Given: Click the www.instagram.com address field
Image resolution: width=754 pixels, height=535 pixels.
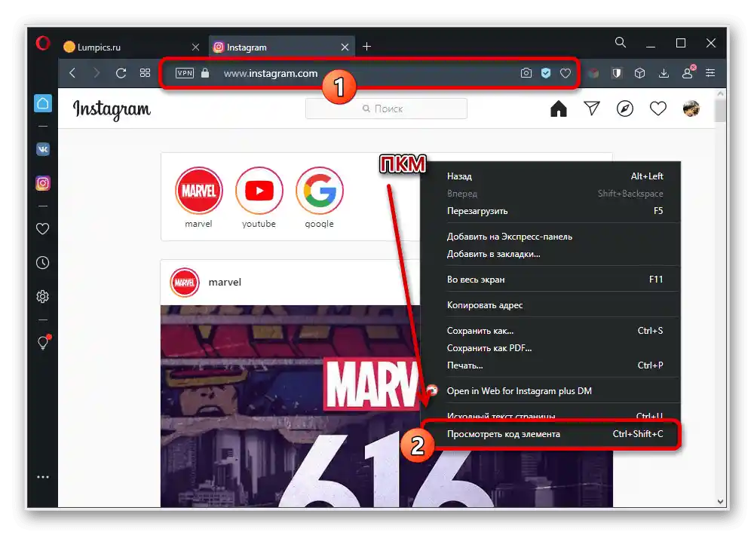Looking at the screenshot, I should (271, 74).
